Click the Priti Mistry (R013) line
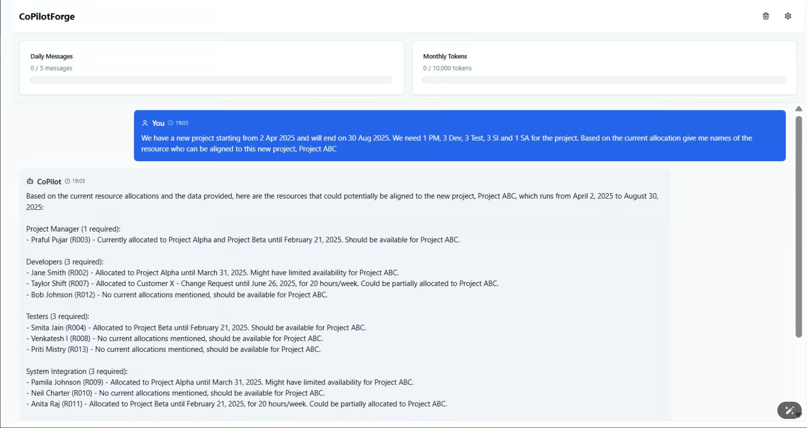The image size is (807, 428). 173,350
